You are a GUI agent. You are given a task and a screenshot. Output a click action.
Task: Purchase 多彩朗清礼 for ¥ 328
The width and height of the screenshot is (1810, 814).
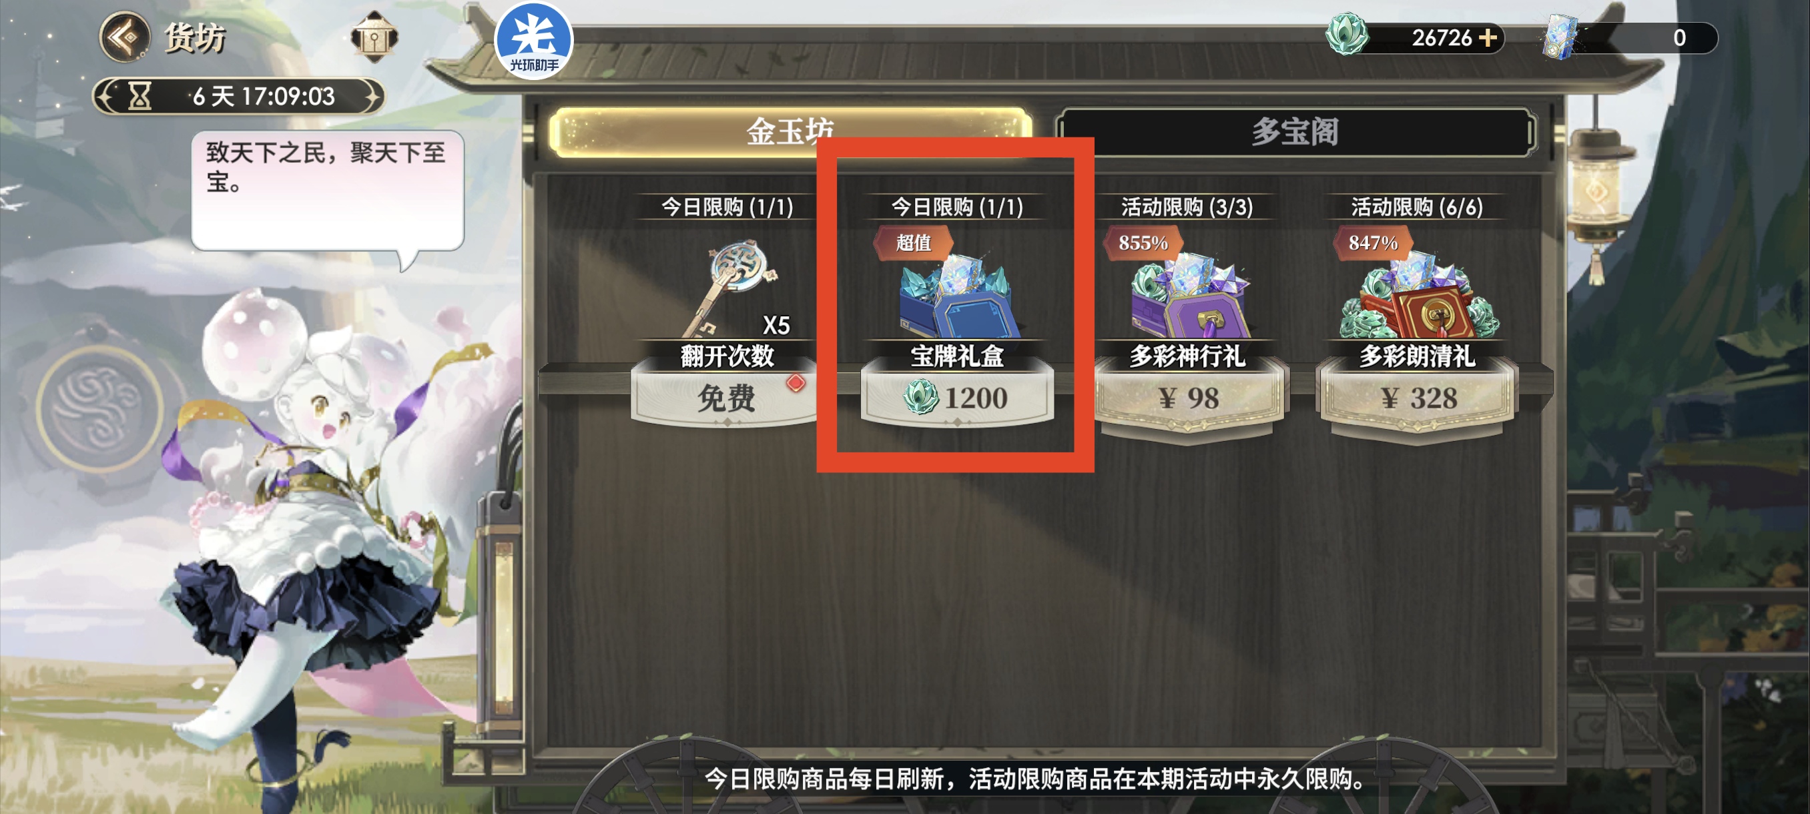tap(1418, 399)
